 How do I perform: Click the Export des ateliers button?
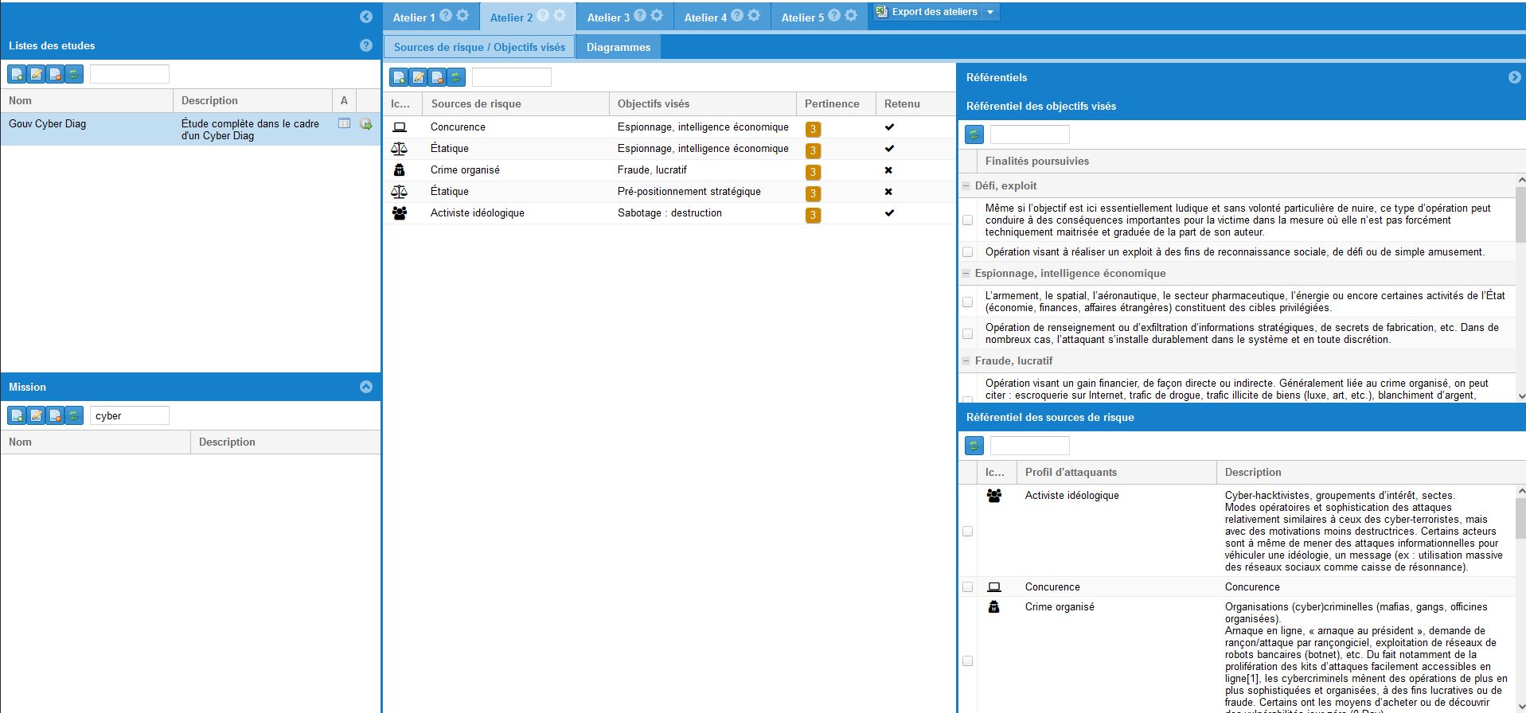[928, 12]
